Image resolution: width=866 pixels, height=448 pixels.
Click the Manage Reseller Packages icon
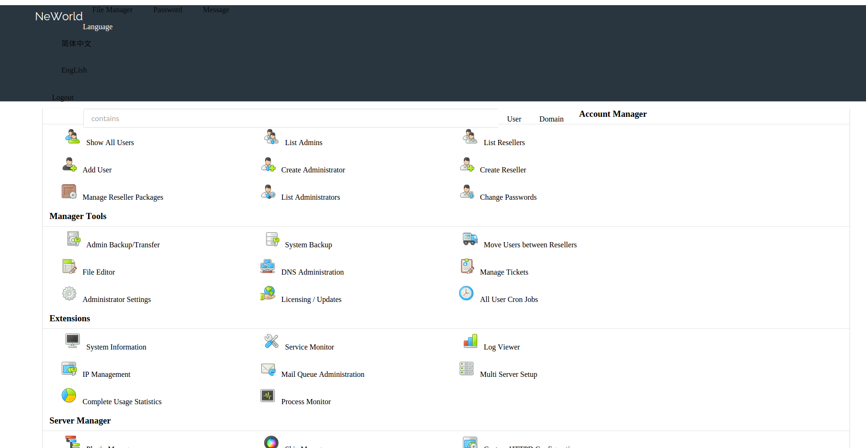[69, 192]
